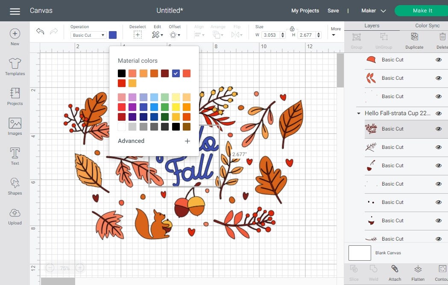Attach the selected layers
Screen dimensions: 448x285
(394, 272)
